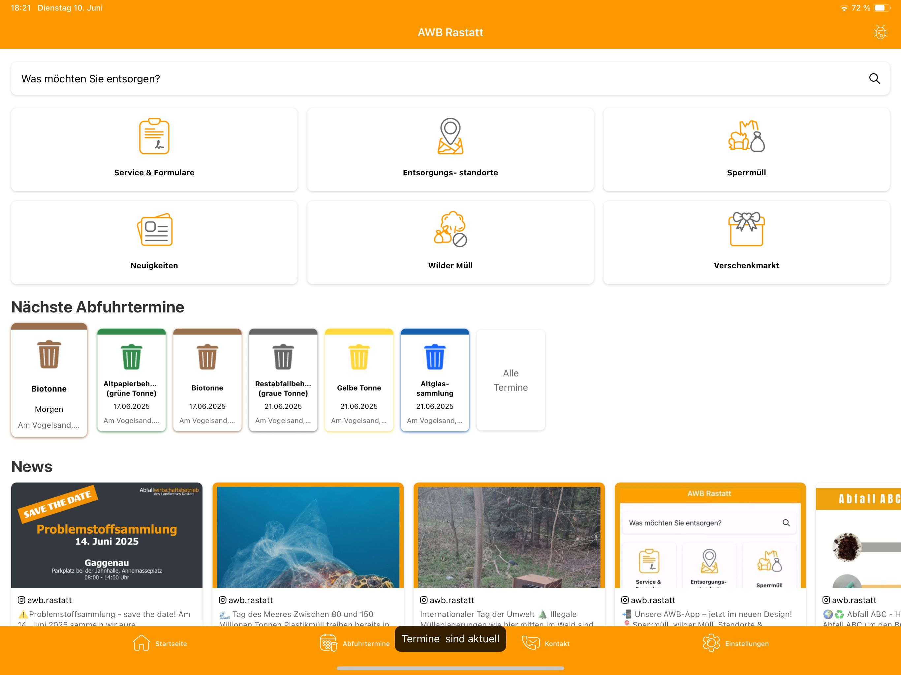Screen dimensions: 901x675
Task: Tap the Biotonne bin icon dated 17.06.2025
Action: pos(207,357)
